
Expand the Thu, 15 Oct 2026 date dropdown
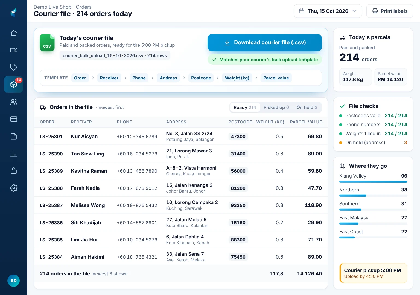[328, 11]
